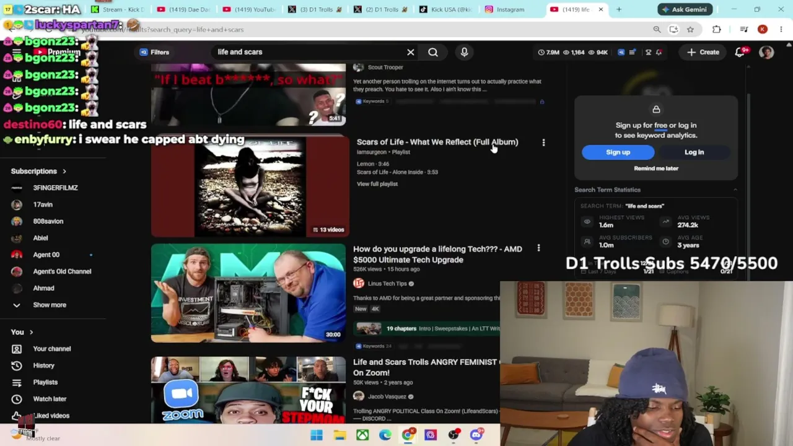Viewport: 793px width, 446px height.
Task: Expand the '19 chapters' section
Action: [x=427, y=328]
